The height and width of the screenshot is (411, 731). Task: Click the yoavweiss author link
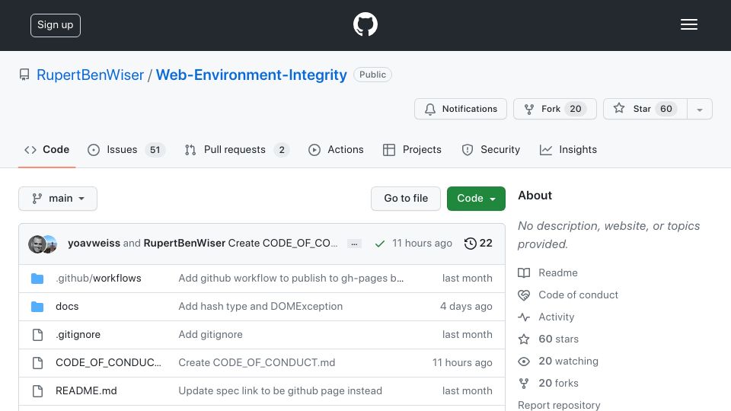click(x=94, y=244)
